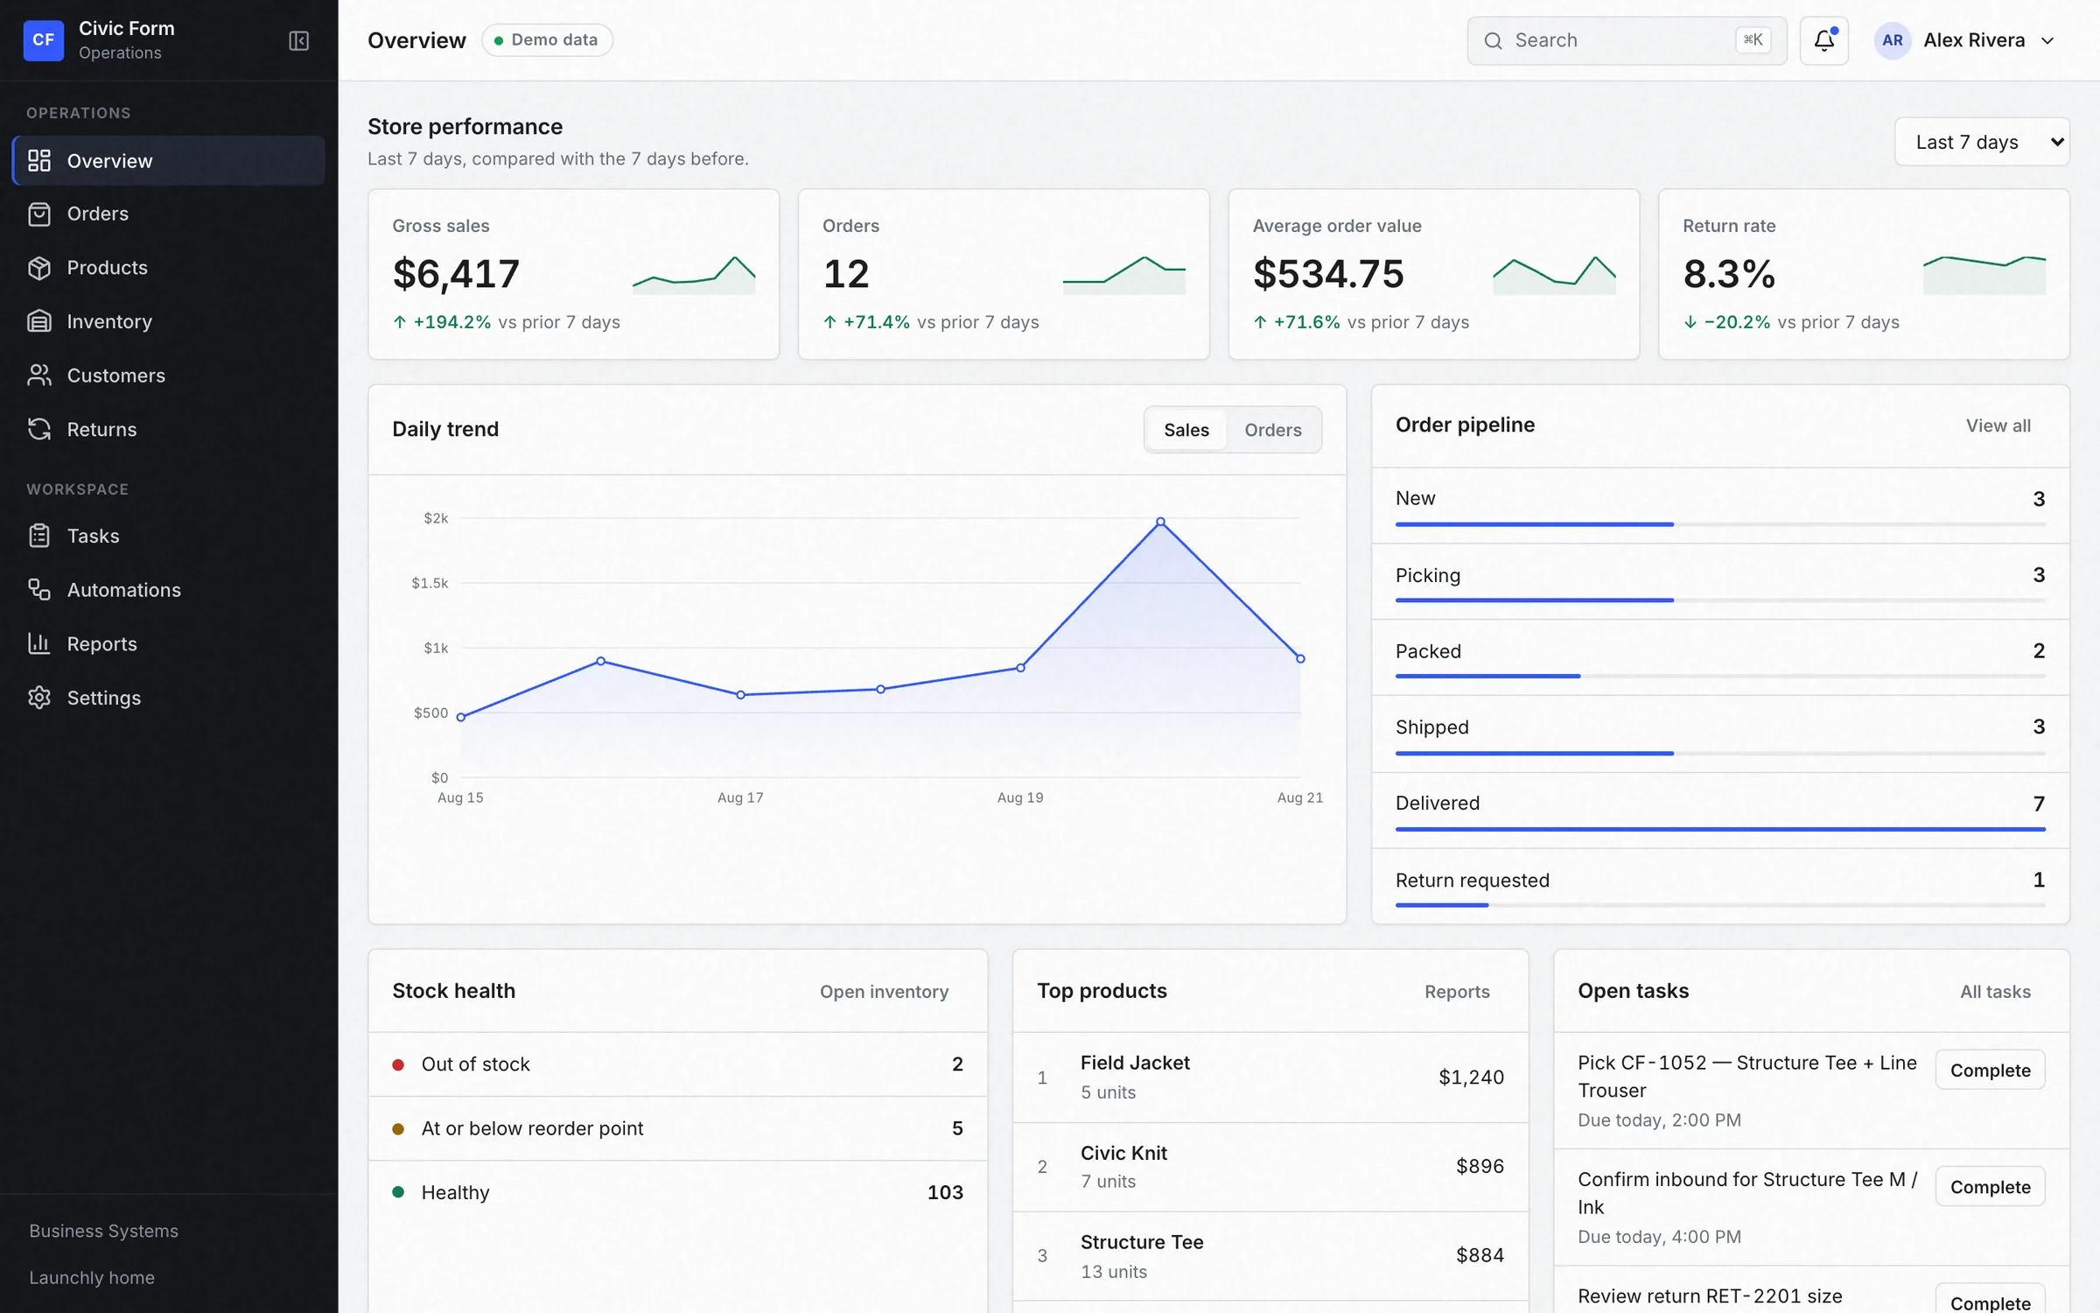Switch Daily trend to Orders
2100x1313 pixels.
pyautogui.click(x=1273, y=430)
